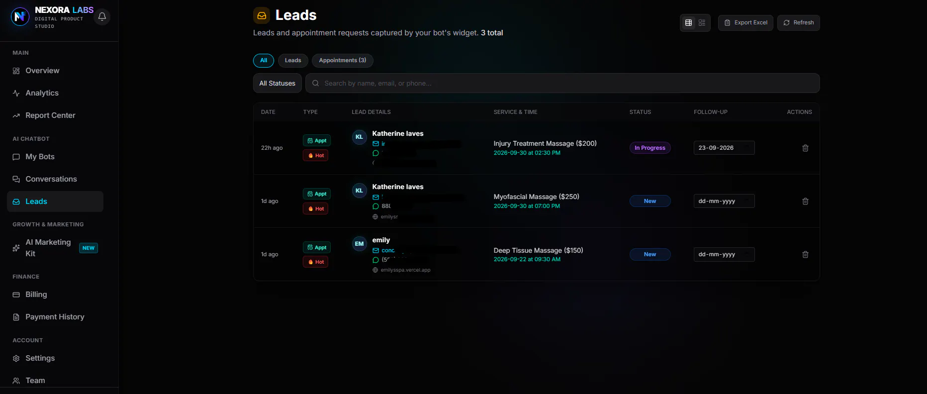
Task: Click the Billing card icon
Action: pos(16,295)
